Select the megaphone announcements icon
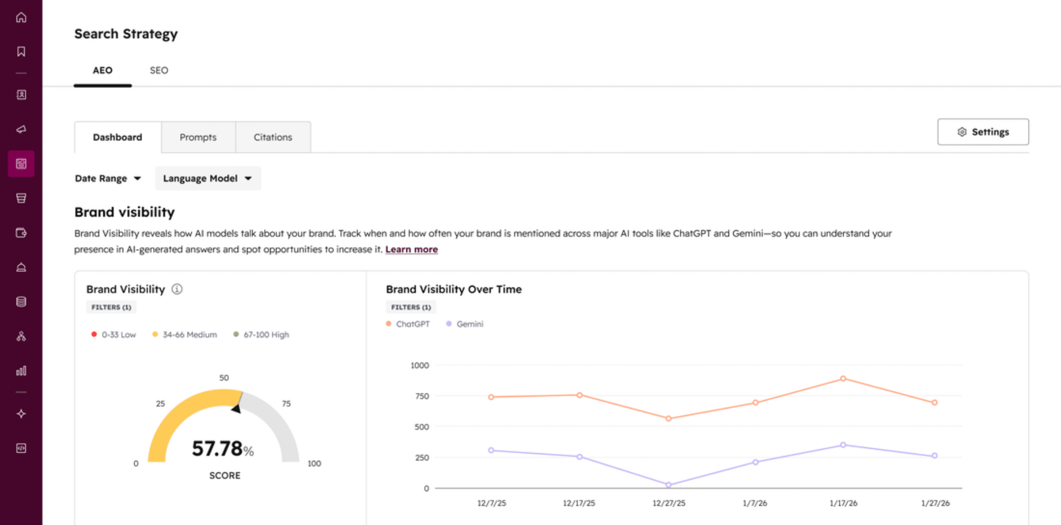The image size is (1061, 525). tap(22, 130)
